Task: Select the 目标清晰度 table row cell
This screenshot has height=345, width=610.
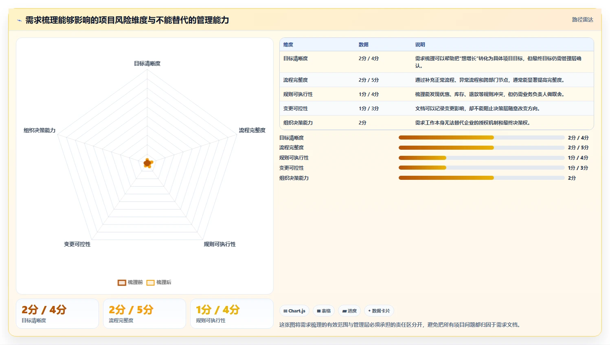Action: click(296, 59)
